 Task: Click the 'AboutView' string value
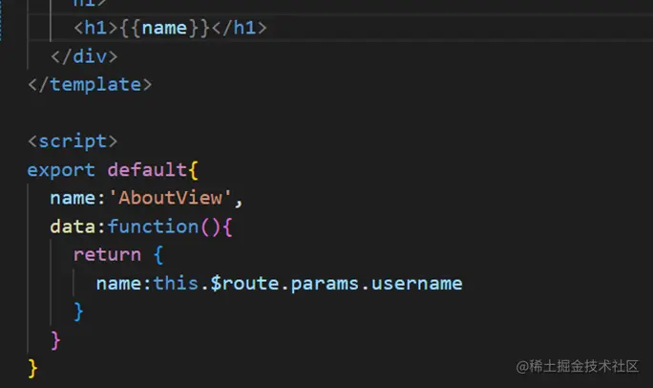[170, 198]
